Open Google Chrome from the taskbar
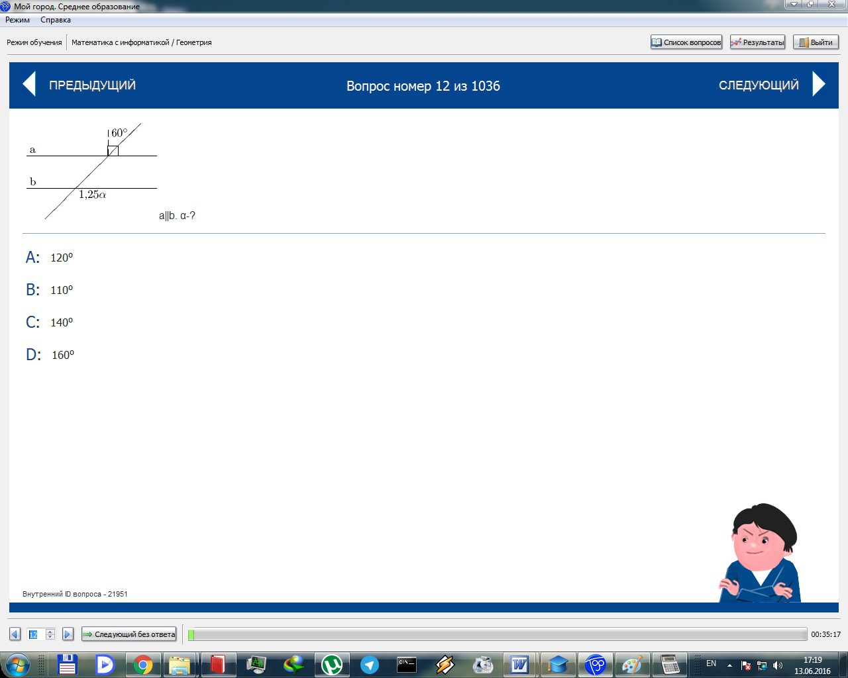The image size is (848, 678). [x=143, y=664]
